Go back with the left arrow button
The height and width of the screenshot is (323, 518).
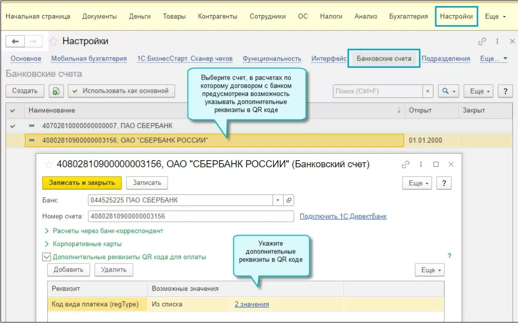click(x=15, y=41)
